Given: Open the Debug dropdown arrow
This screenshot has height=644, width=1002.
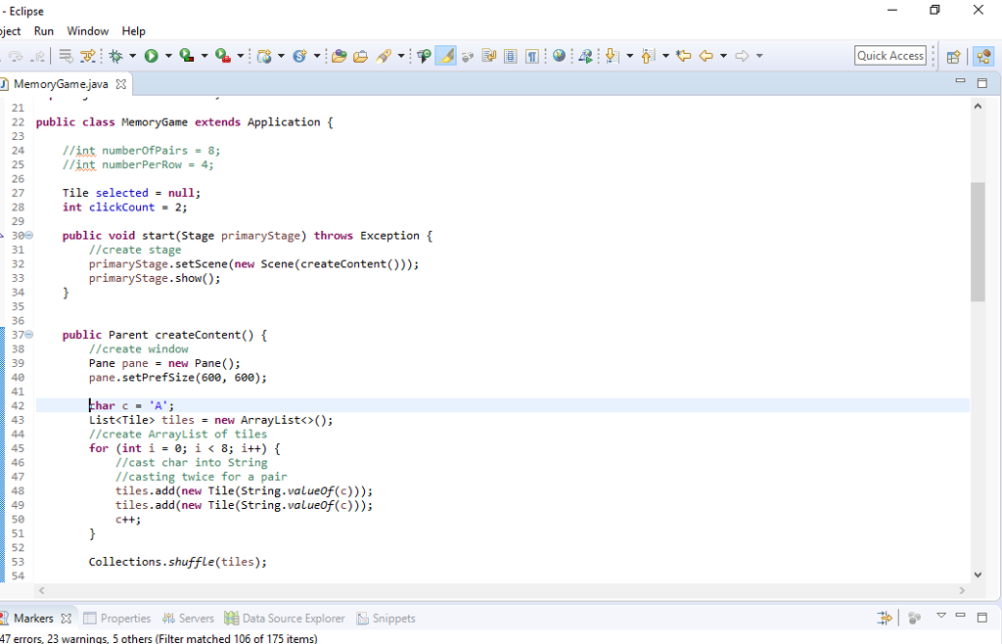Looking at the screenshot, I should pos(133,56).
